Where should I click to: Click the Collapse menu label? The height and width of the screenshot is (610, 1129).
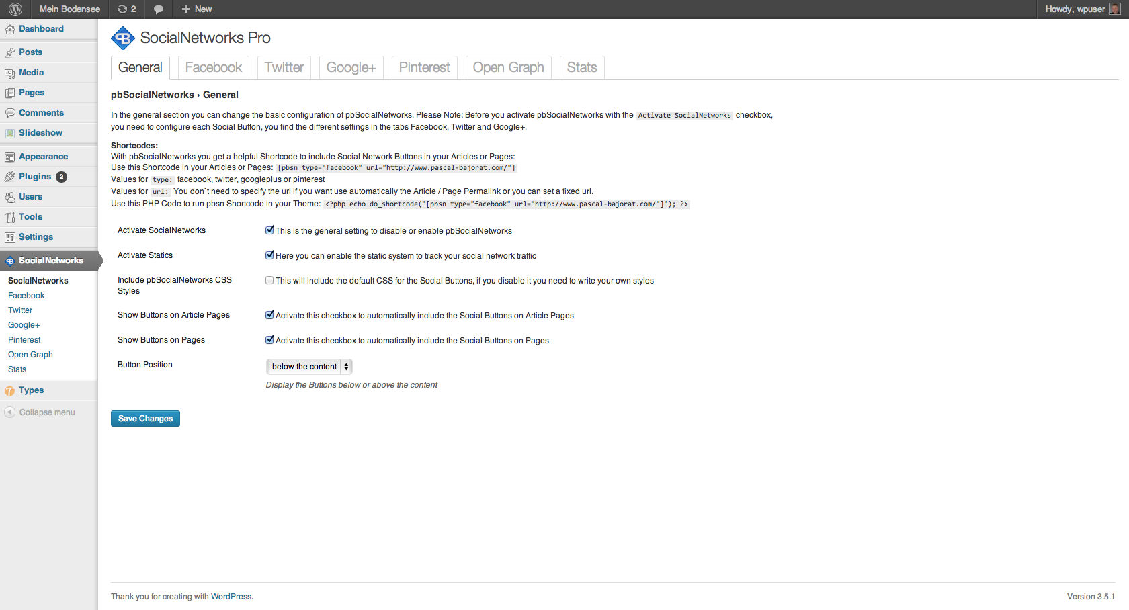pos(47,412)
